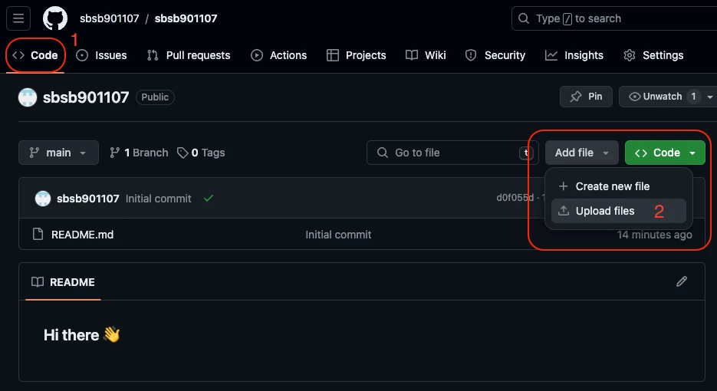The height and width of the screenshot is (391, 717).
Task: Pin the repository with Pin button
Action: pos(586,97)
